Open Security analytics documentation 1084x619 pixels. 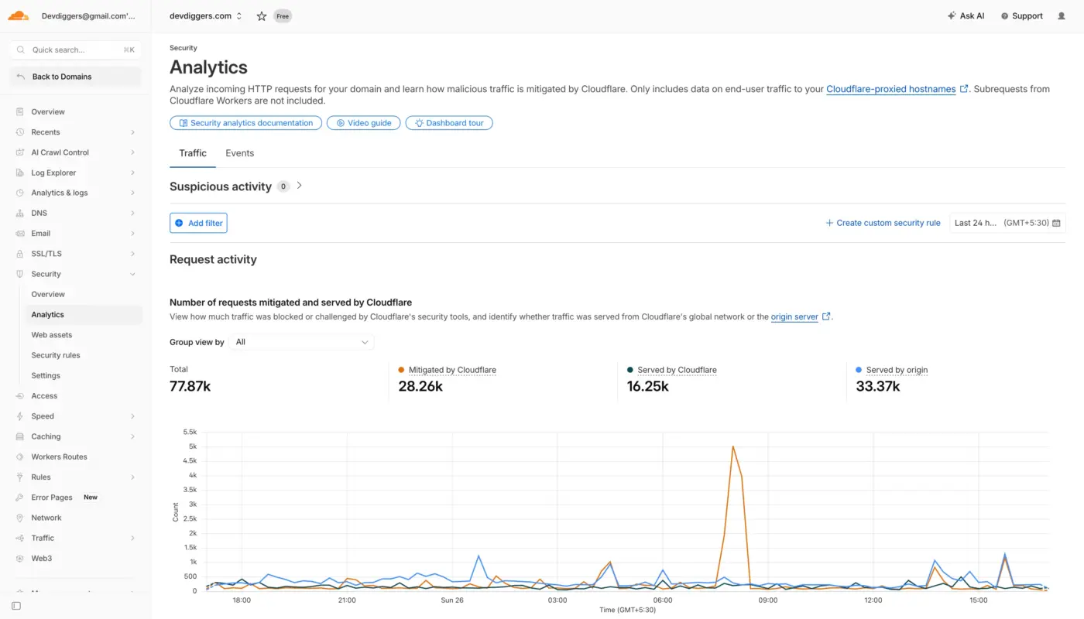[246, 123]
